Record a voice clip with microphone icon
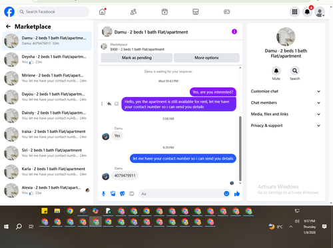The image size is (333, 248). click(103, 193)
